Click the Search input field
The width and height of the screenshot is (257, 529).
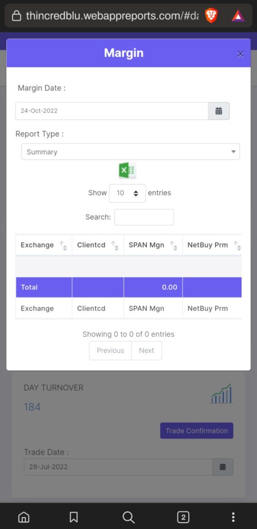[x=144, y=217]
